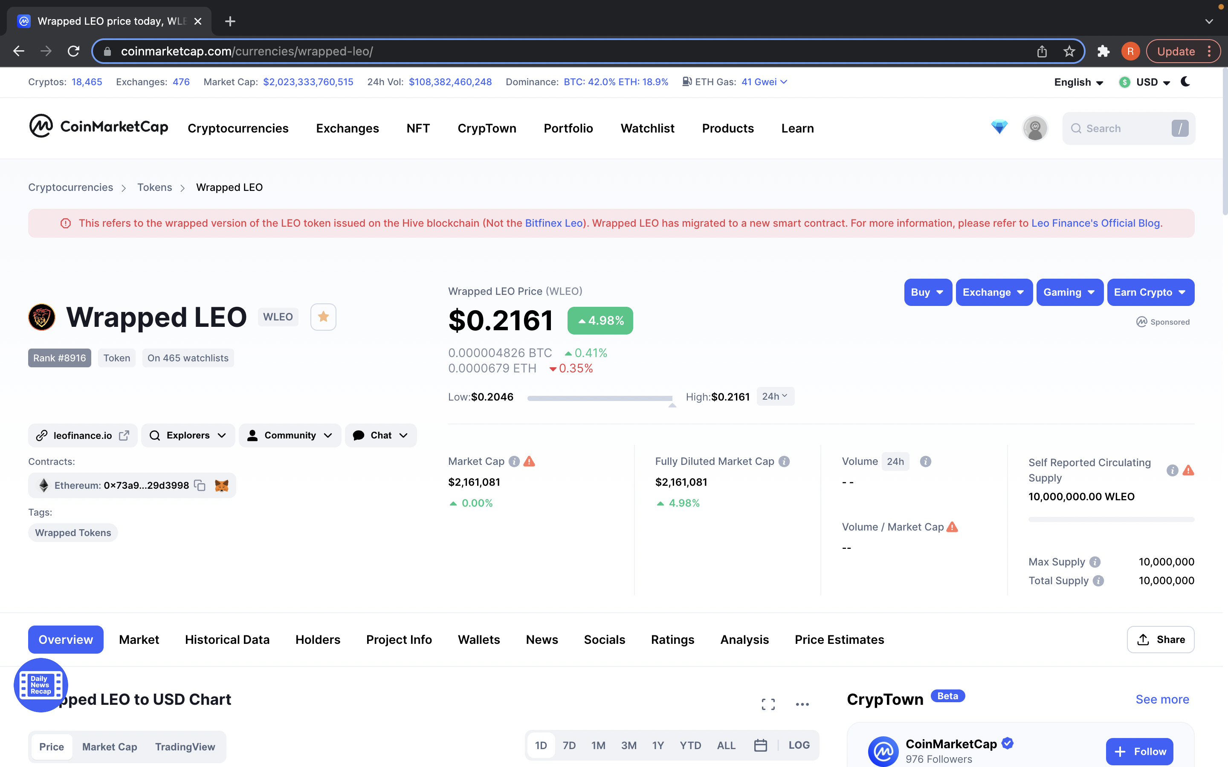Click the CoinMarketCap logo
Screen dimensions: 1228x767
(x=98, y=126)
